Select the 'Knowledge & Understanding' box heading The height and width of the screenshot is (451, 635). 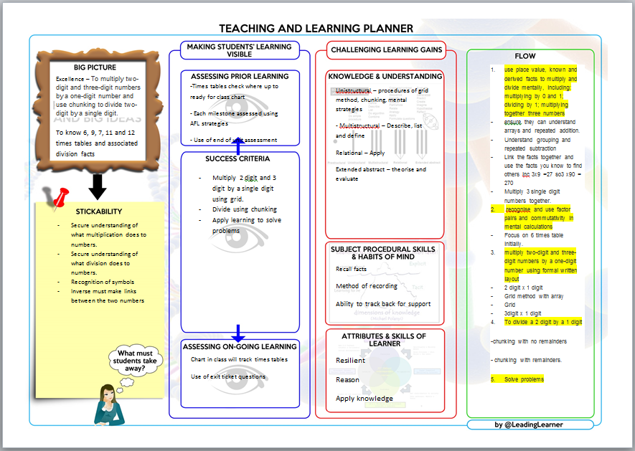(385, 76)
